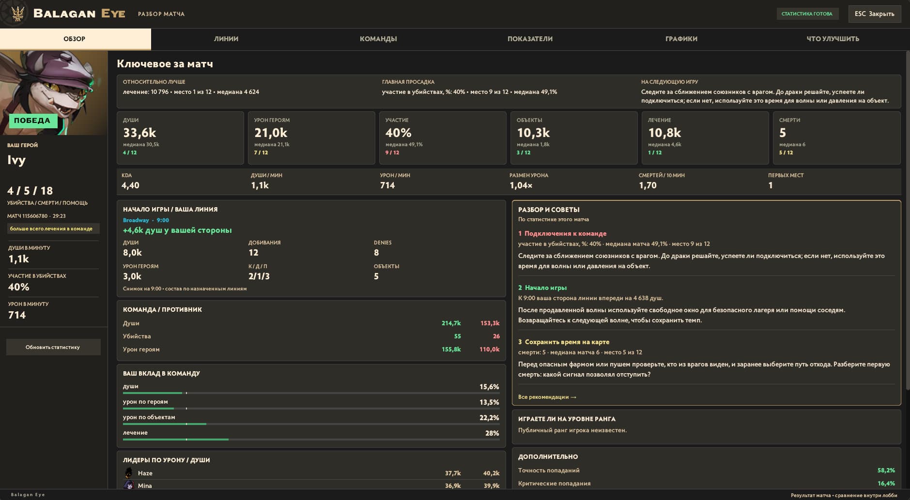Open the КОМАНДЫ tab
This screenshot has width=910, height=500.
point(378,39)
